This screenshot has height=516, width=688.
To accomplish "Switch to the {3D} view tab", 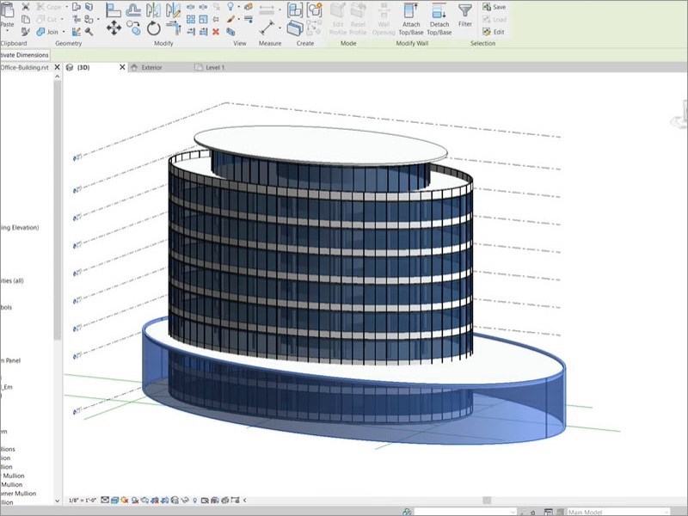I will click(x=83, y=68).
